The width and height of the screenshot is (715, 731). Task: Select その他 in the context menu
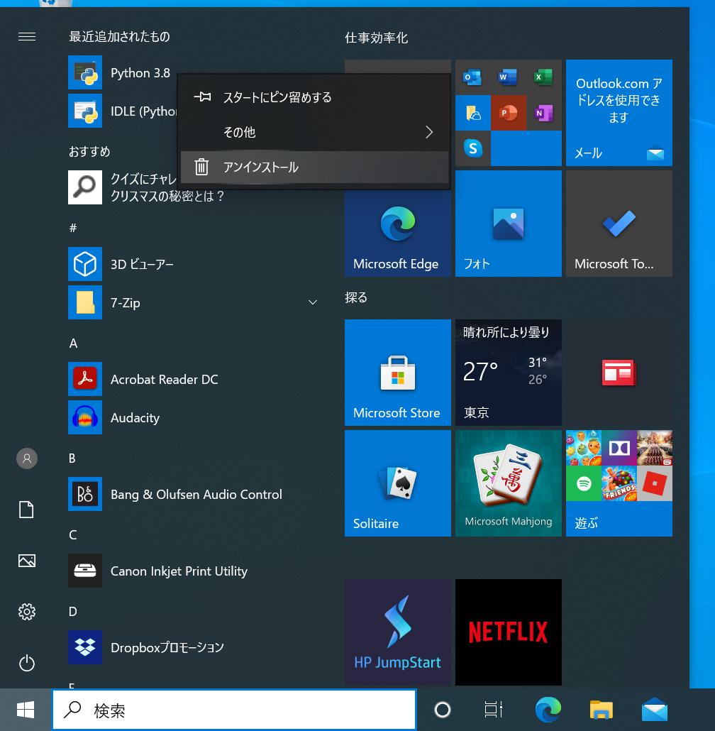[314, 133]
